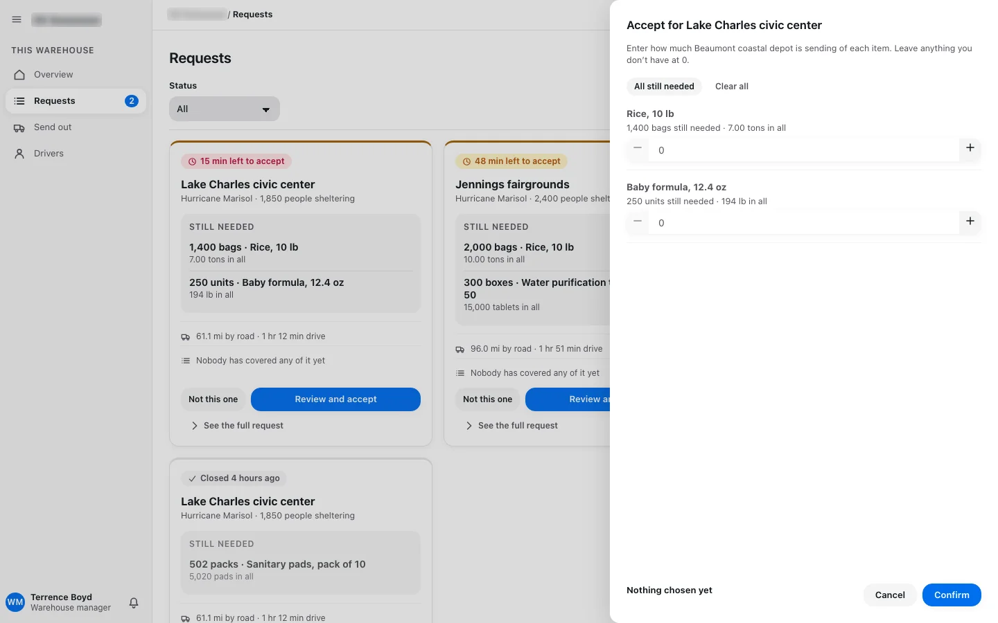The width and height of the screenshot is (998, 623).
Task: Increase Baby formula quantity
Action: (970, 222)
